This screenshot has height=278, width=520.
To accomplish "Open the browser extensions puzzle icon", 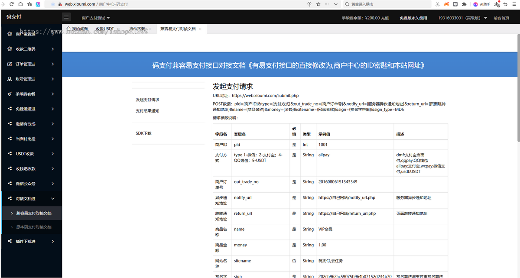I will click(464, 4).
